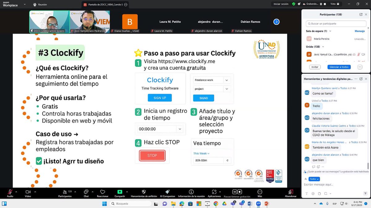
Task: Click ¿Quién puede ver sus mensajes? notice
Action: tap(336, 172)
